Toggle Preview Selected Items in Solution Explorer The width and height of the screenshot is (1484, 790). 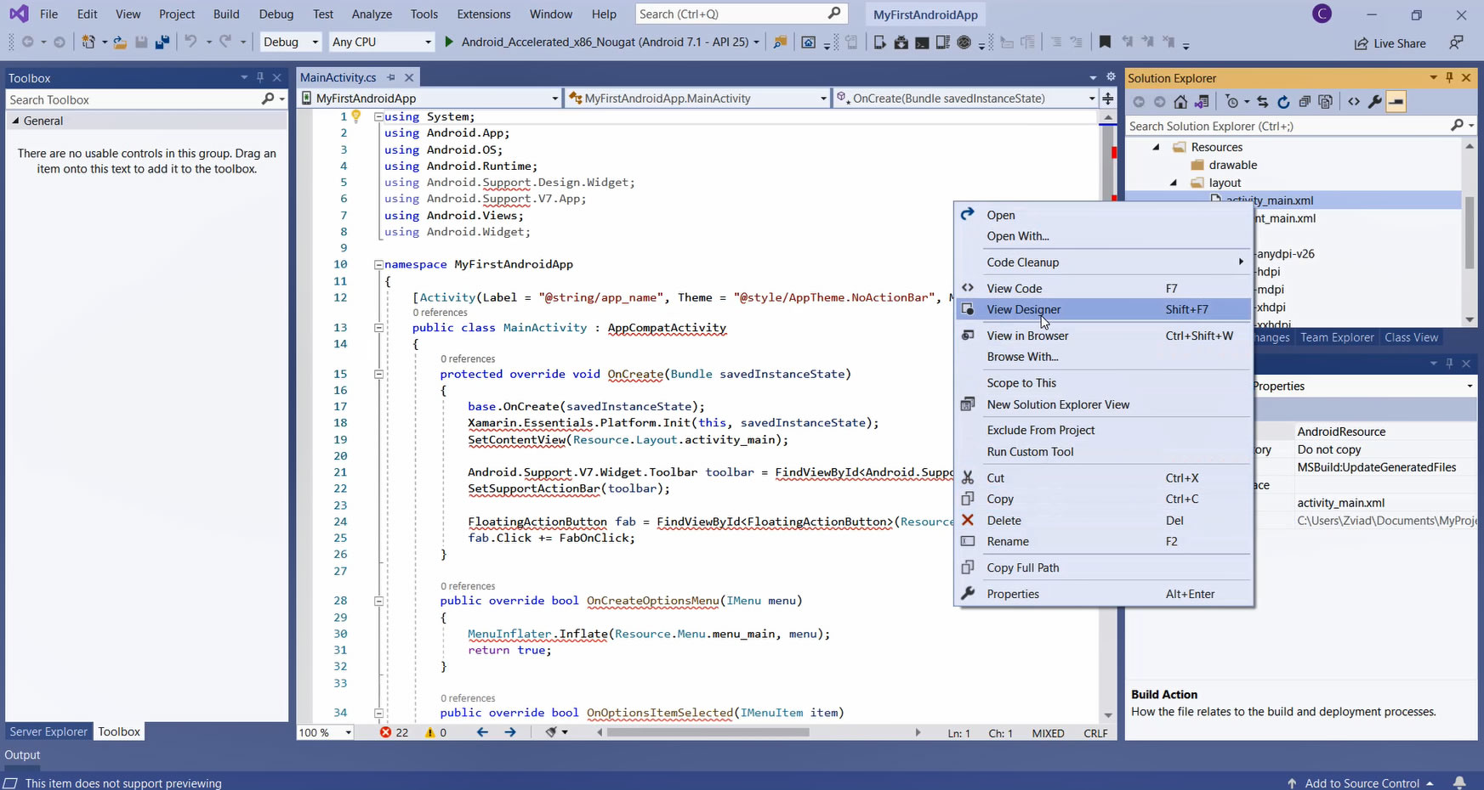[x=1396, y=102]
